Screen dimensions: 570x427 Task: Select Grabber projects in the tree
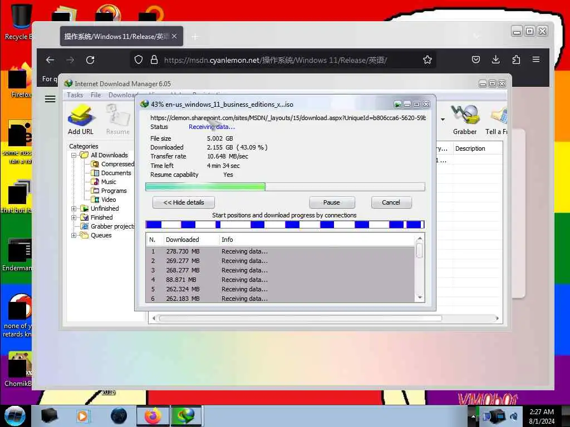pyautogui.click(x=107, y=227)
